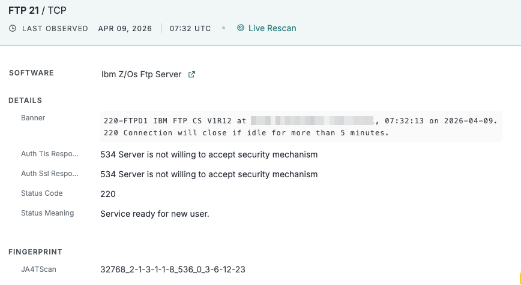Image resolution: width=521 pixels, height=285 pixels.
Task: Open the external link icon beside Ibm Z/Os Ftp Server
Action: tap(192, 75)
